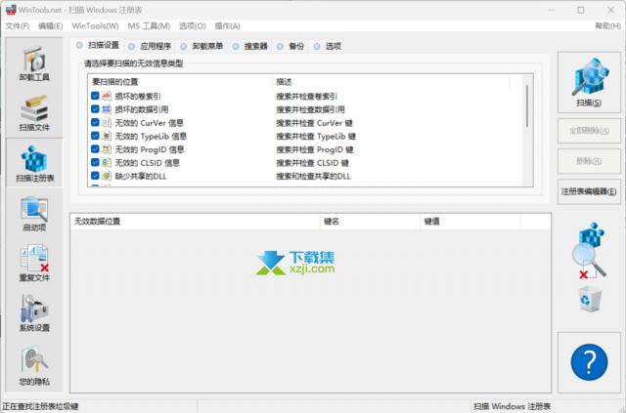This screenshot has width=626, height=413.
Task: Toggle the 损坏的数据引用 checkbox
Action: 95,109
